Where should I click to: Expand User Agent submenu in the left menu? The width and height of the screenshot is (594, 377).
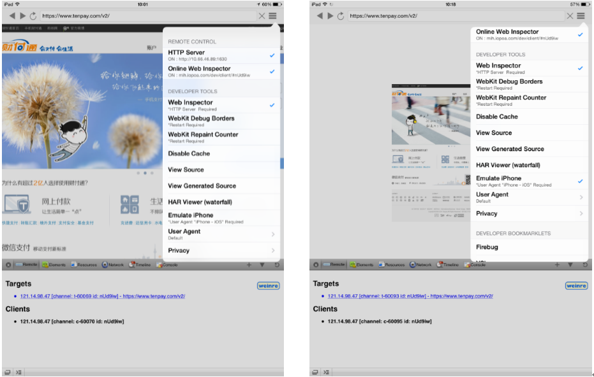(219, 234)
